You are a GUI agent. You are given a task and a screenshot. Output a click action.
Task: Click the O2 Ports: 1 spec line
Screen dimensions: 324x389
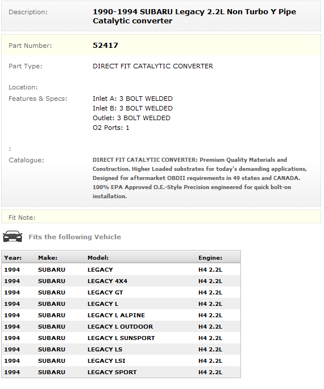point(111,128)
